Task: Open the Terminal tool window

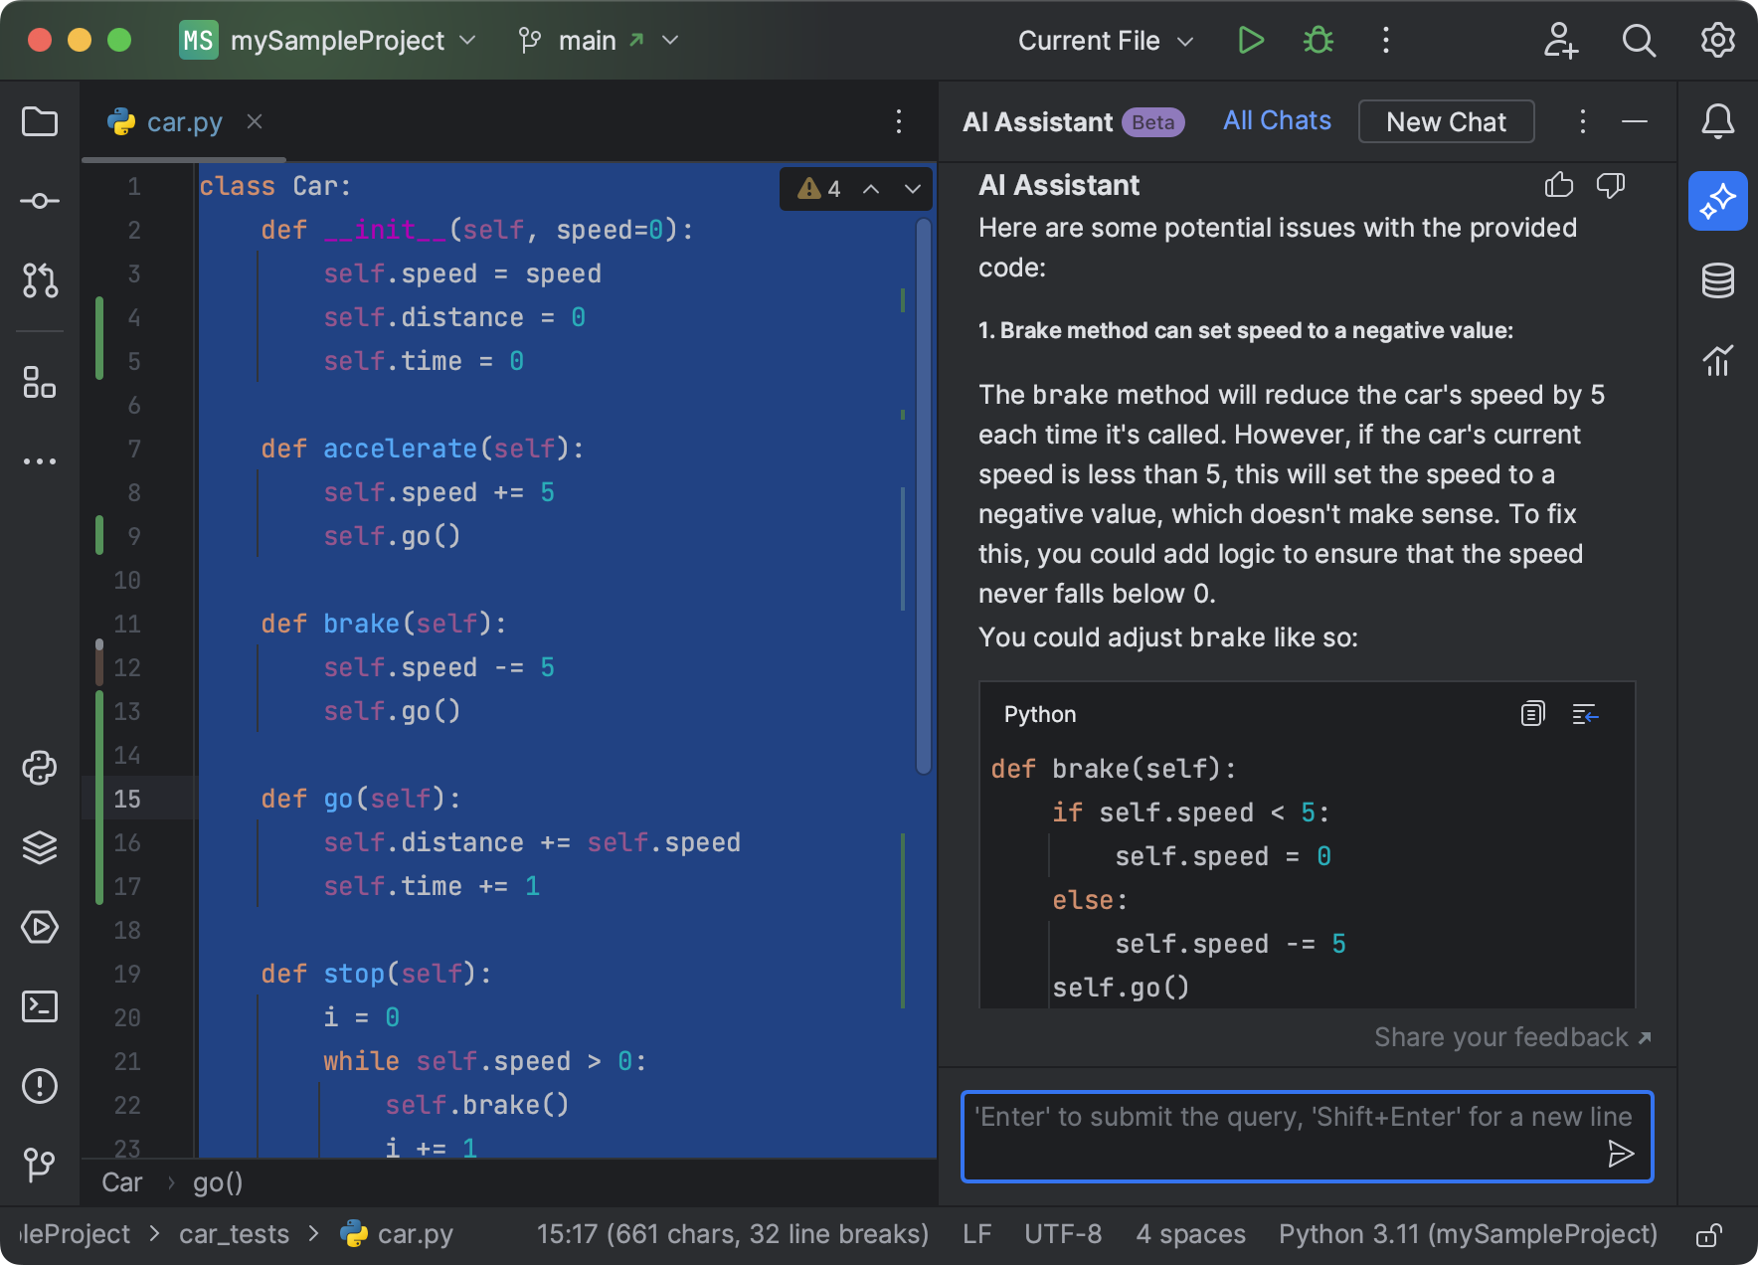Action: click(x=40, y=1006)
